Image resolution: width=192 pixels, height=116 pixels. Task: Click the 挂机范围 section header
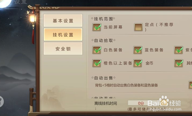(103, 19)
